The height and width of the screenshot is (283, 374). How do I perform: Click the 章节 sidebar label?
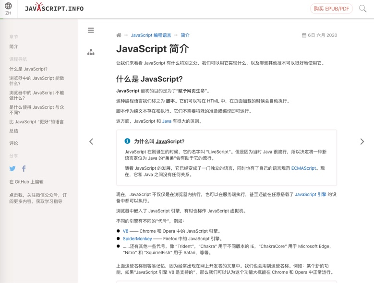tap(13, 36)
